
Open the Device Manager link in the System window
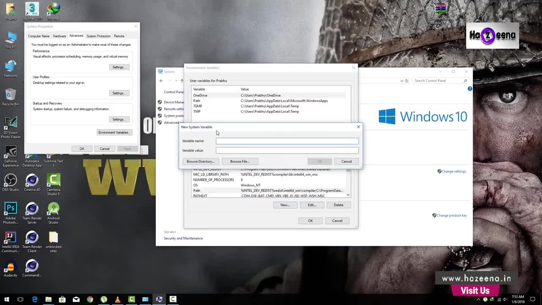(174, 102)
